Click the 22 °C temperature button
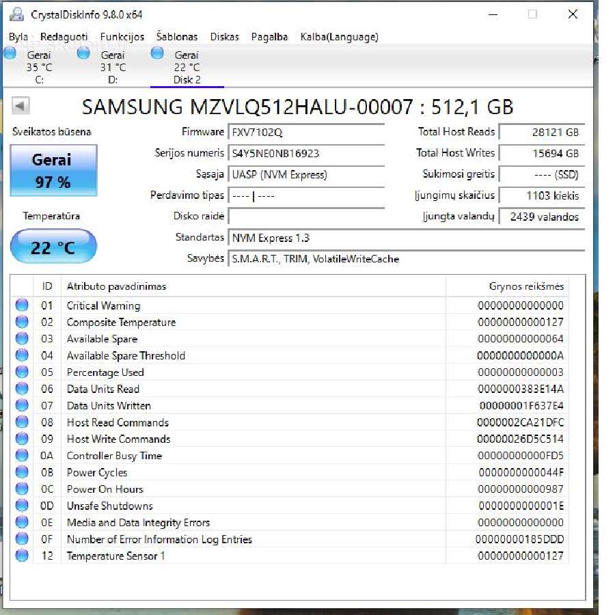The image size is (615, 615). 53,247
